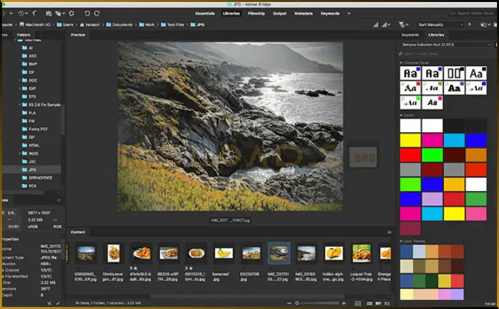Switch to Keywords workspace
The height and width of the screenshot is (309, 499).
point(330,13)
